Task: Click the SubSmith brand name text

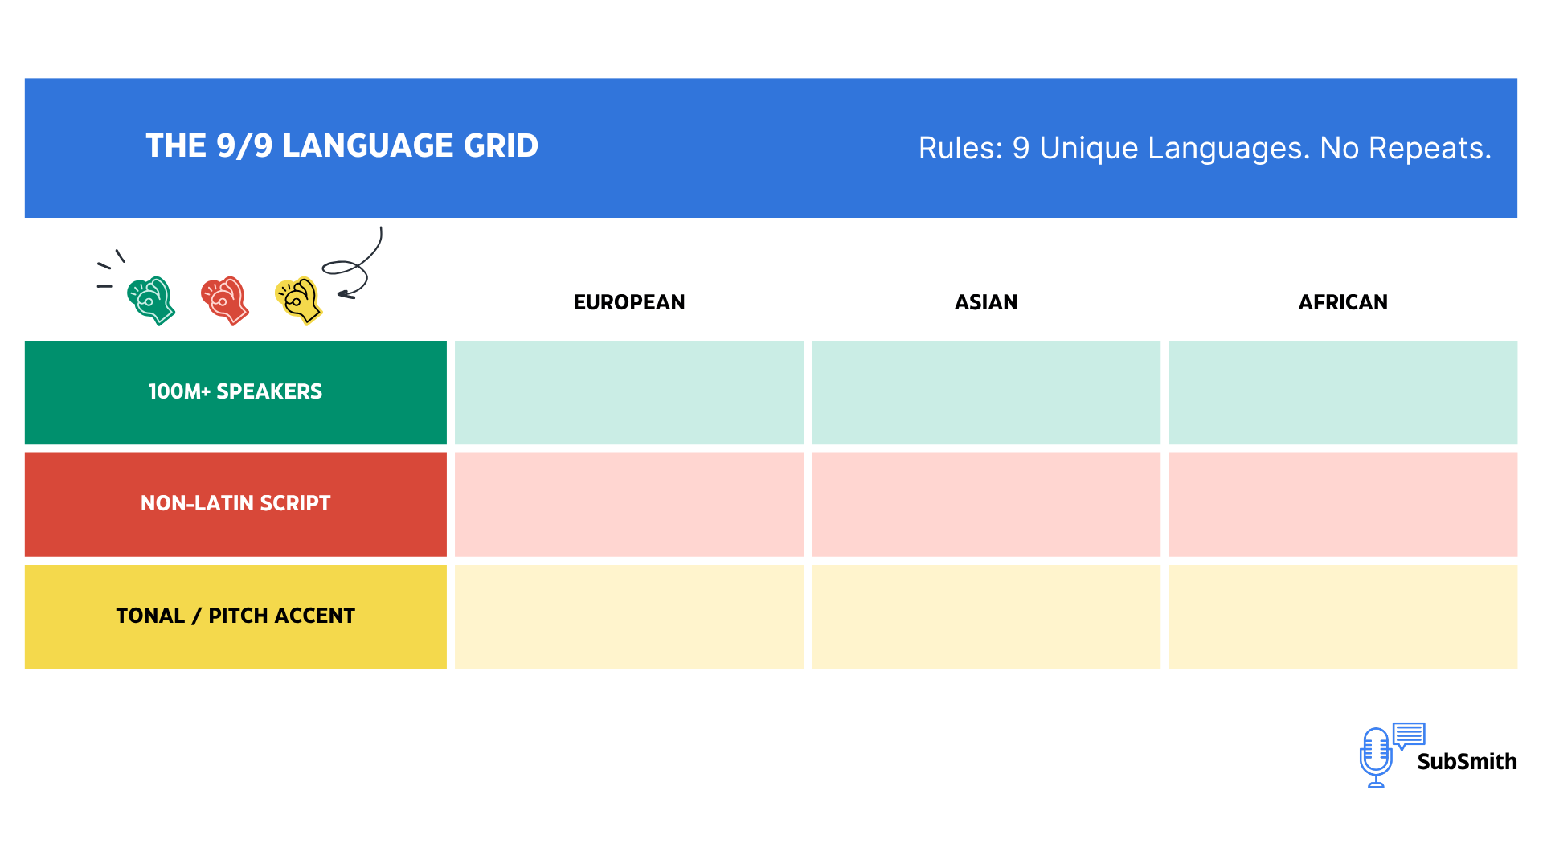Action: tap(1467, 762)
